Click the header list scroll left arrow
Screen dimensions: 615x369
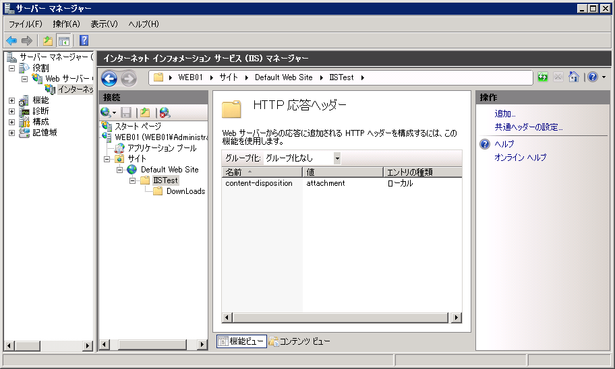pos(227,318)
